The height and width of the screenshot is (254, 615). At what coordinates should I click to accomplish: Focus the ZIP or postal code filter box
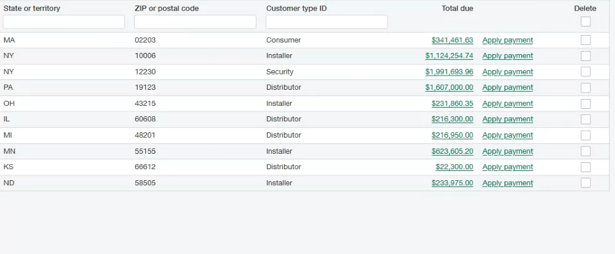(x=195, y=22)
